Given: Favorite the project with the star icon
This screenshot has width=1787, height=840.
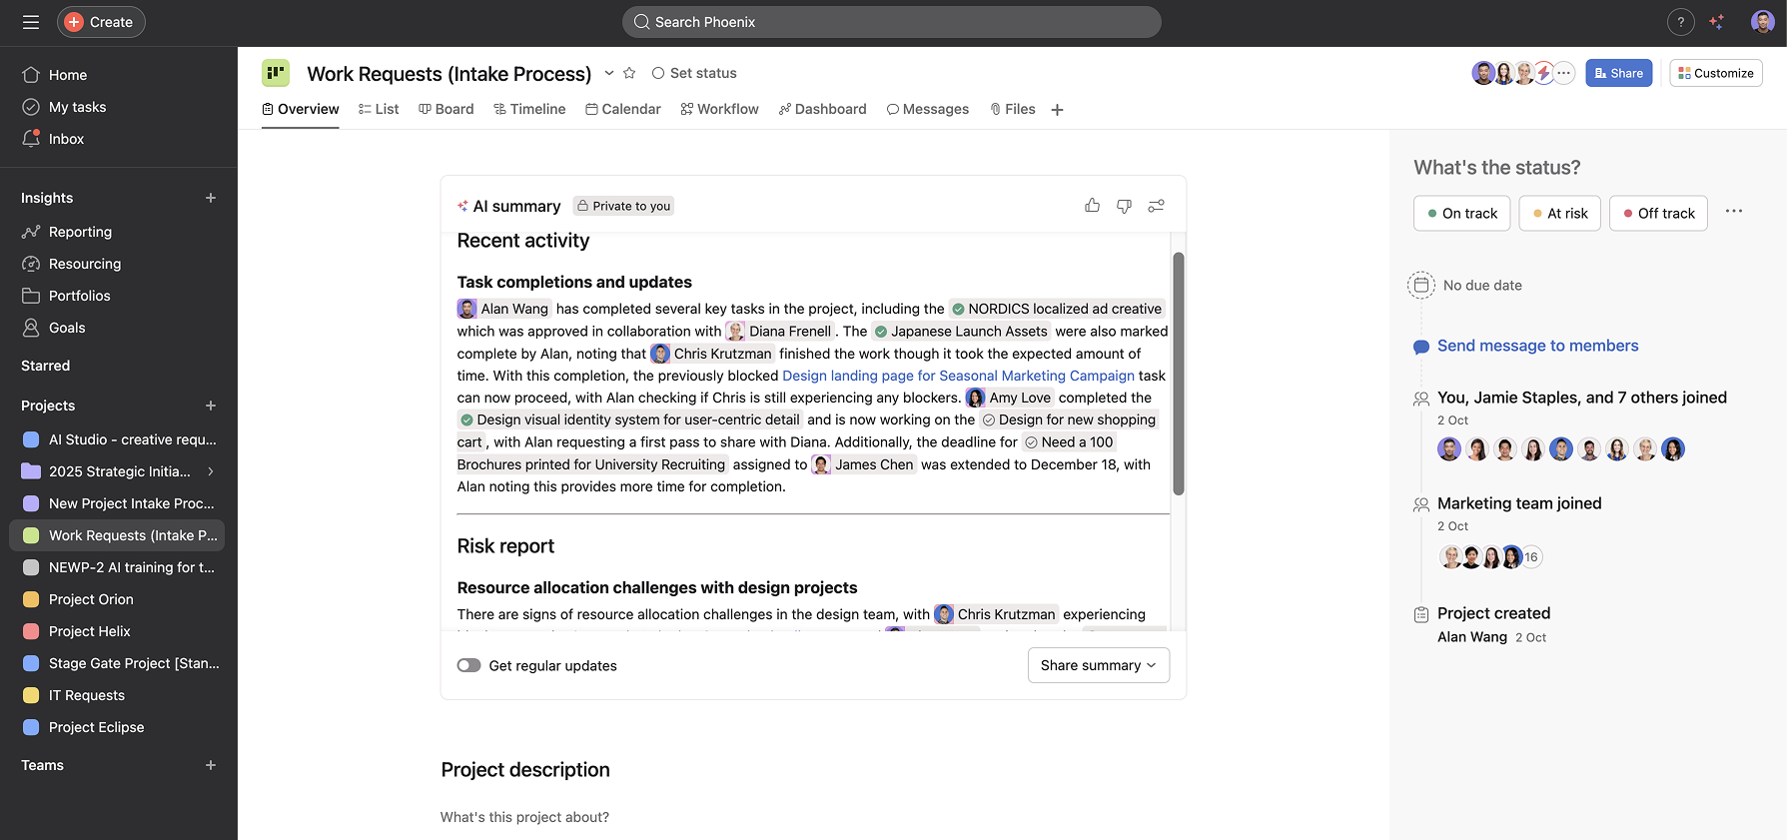Looking at the screenshot, I should 629,73.
